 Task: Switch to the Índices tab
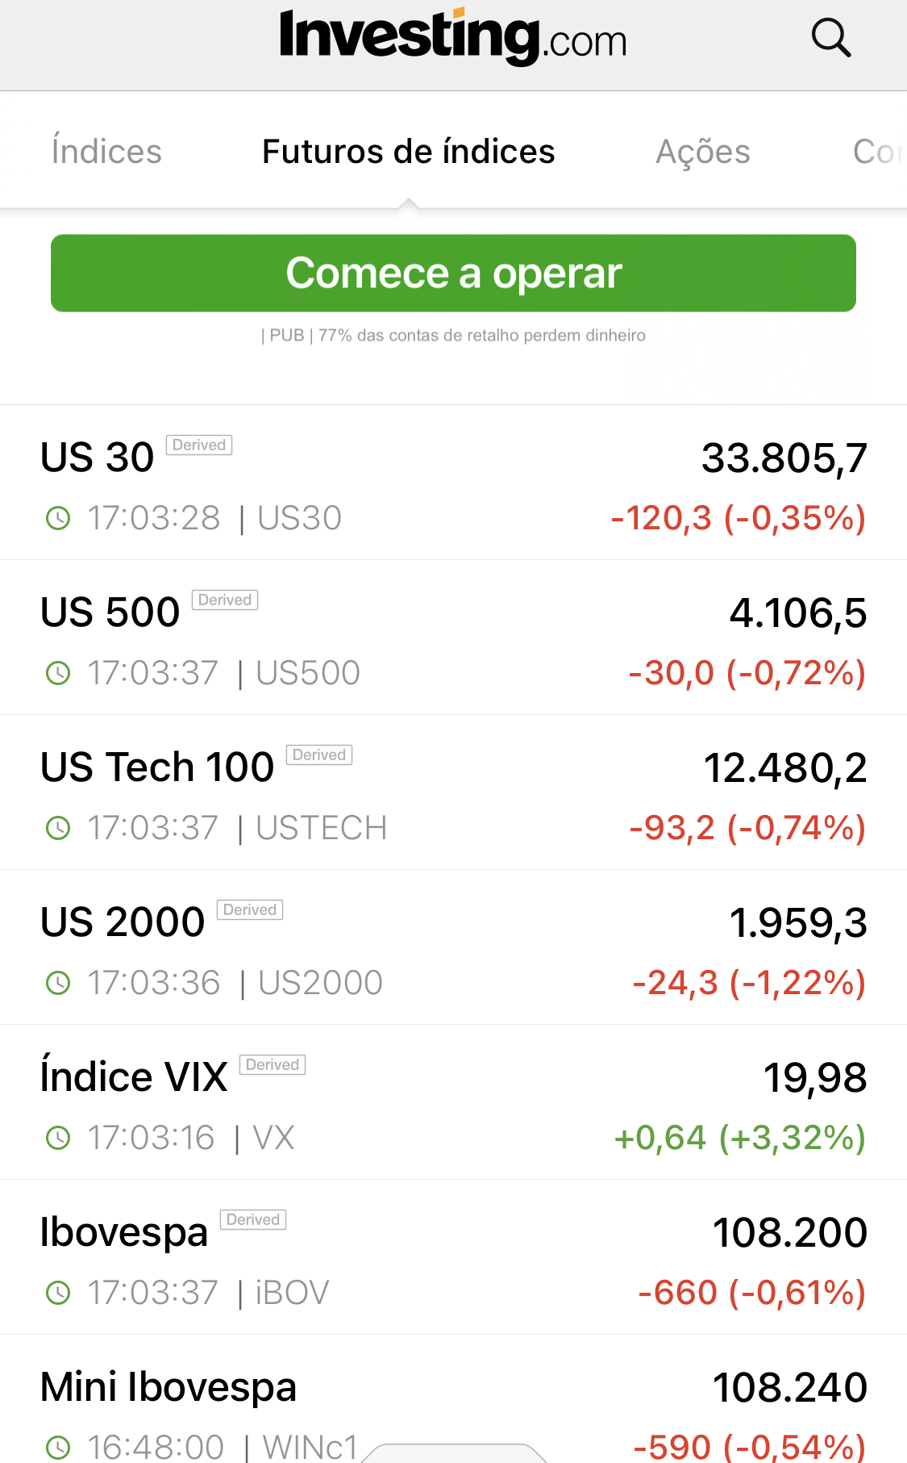(x=106, y=152)
